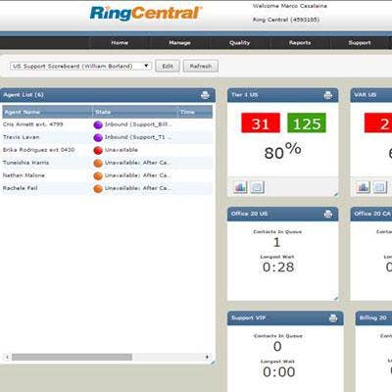Click Erika Rodriguez's red Unavailable status icon

[x=98, y=150]
